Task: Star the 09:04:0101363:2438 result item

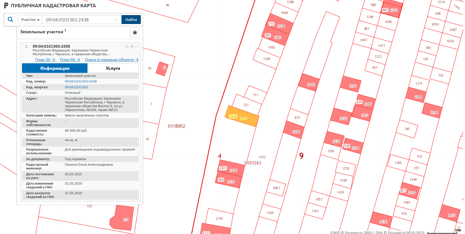Action: click(132, 46)
